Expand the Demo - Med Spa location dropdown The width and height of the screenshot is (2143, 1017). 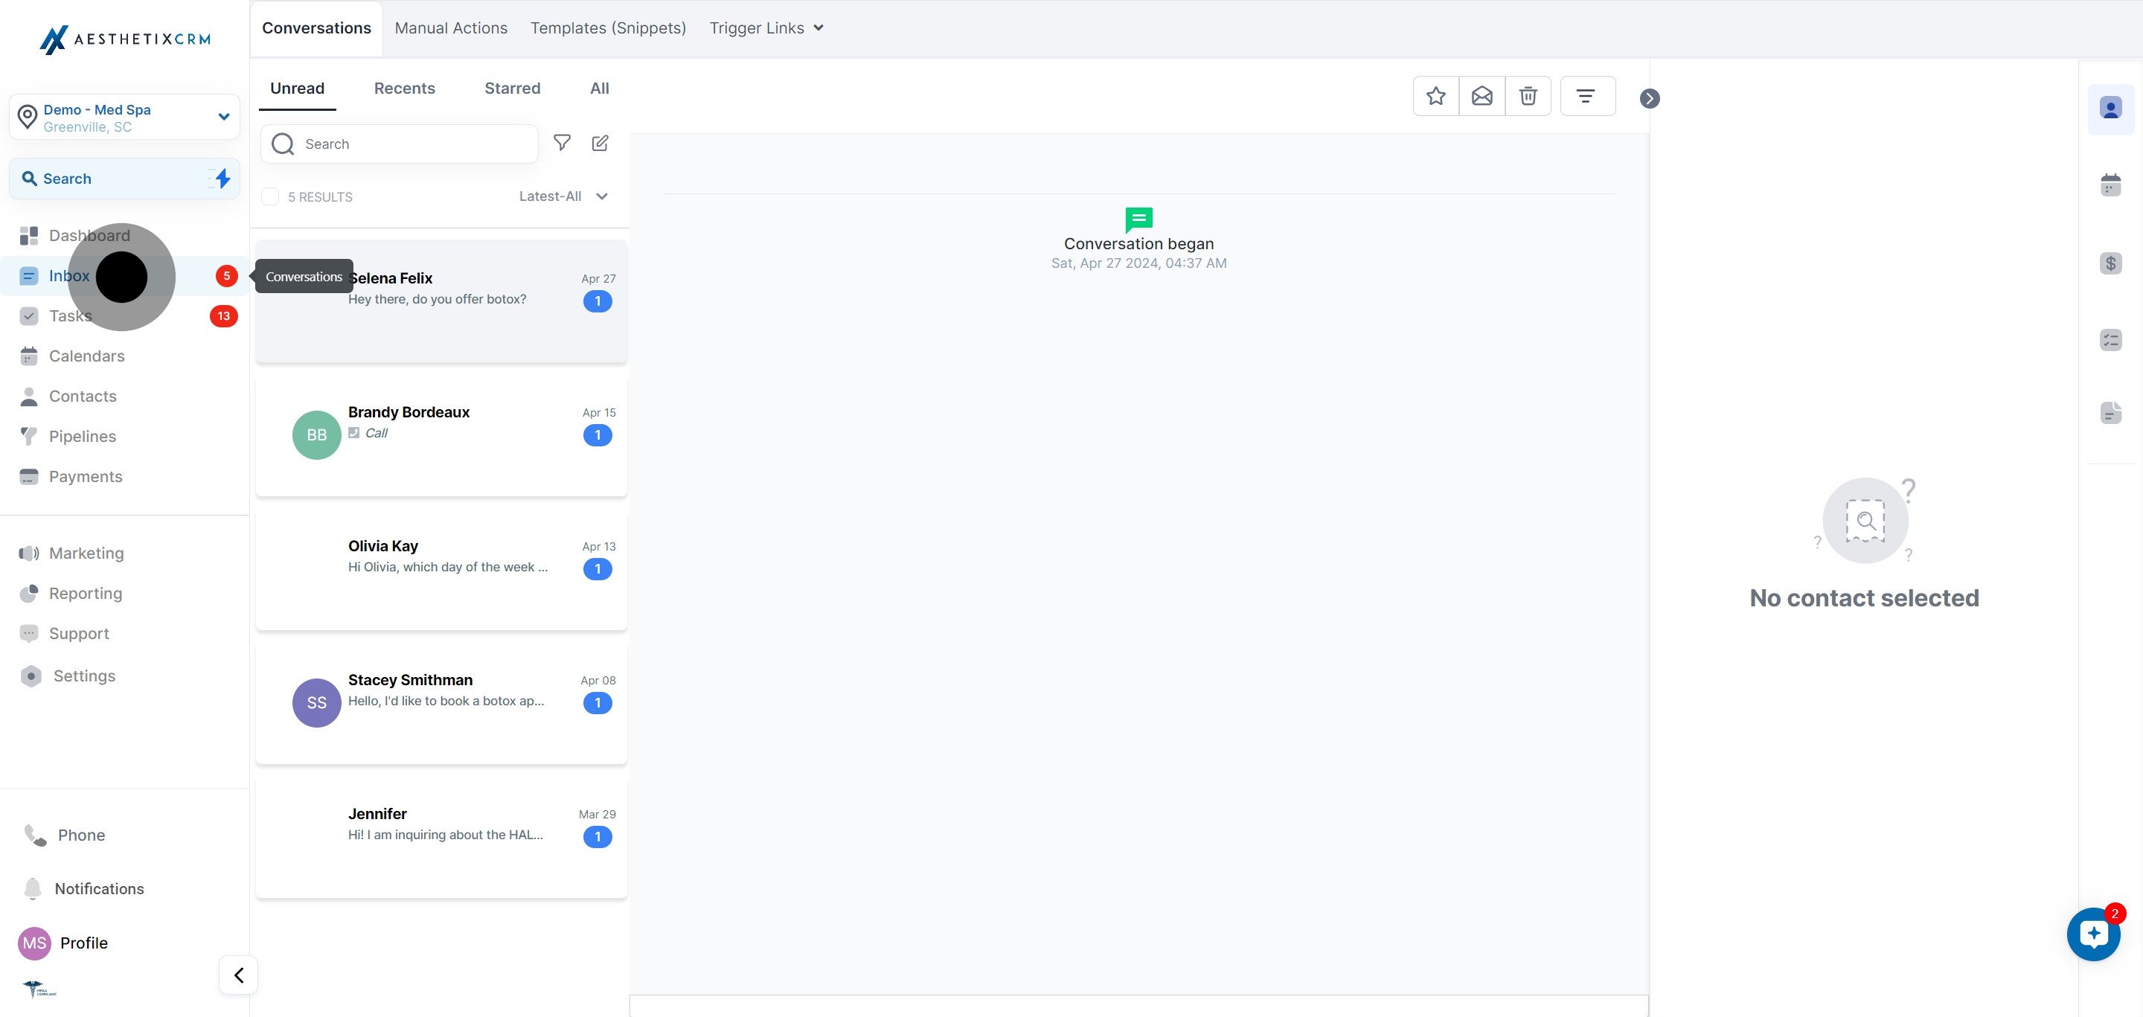pos(223,118)
